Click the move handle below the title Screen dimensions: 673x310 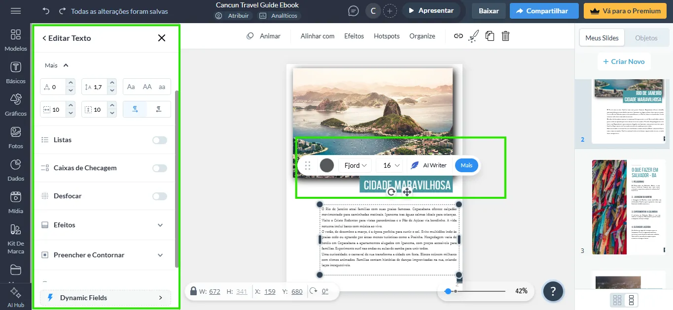coord(407,192)
